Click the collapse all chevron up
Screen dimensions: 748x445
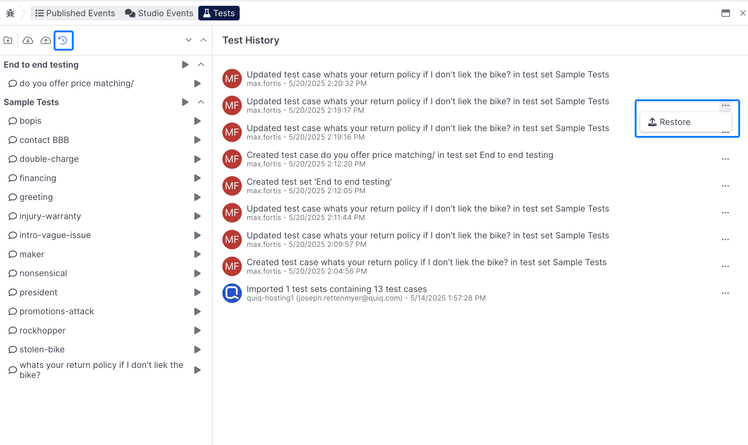(x=203, y=40)
